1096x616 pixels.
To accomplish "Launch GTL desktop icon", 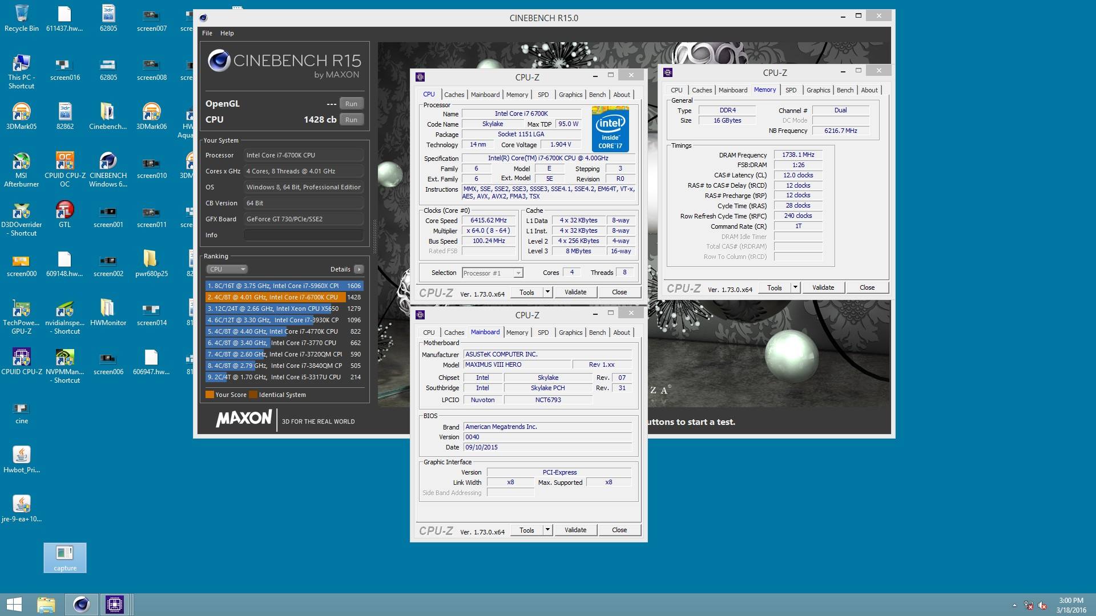I will (x=65, y=214).
